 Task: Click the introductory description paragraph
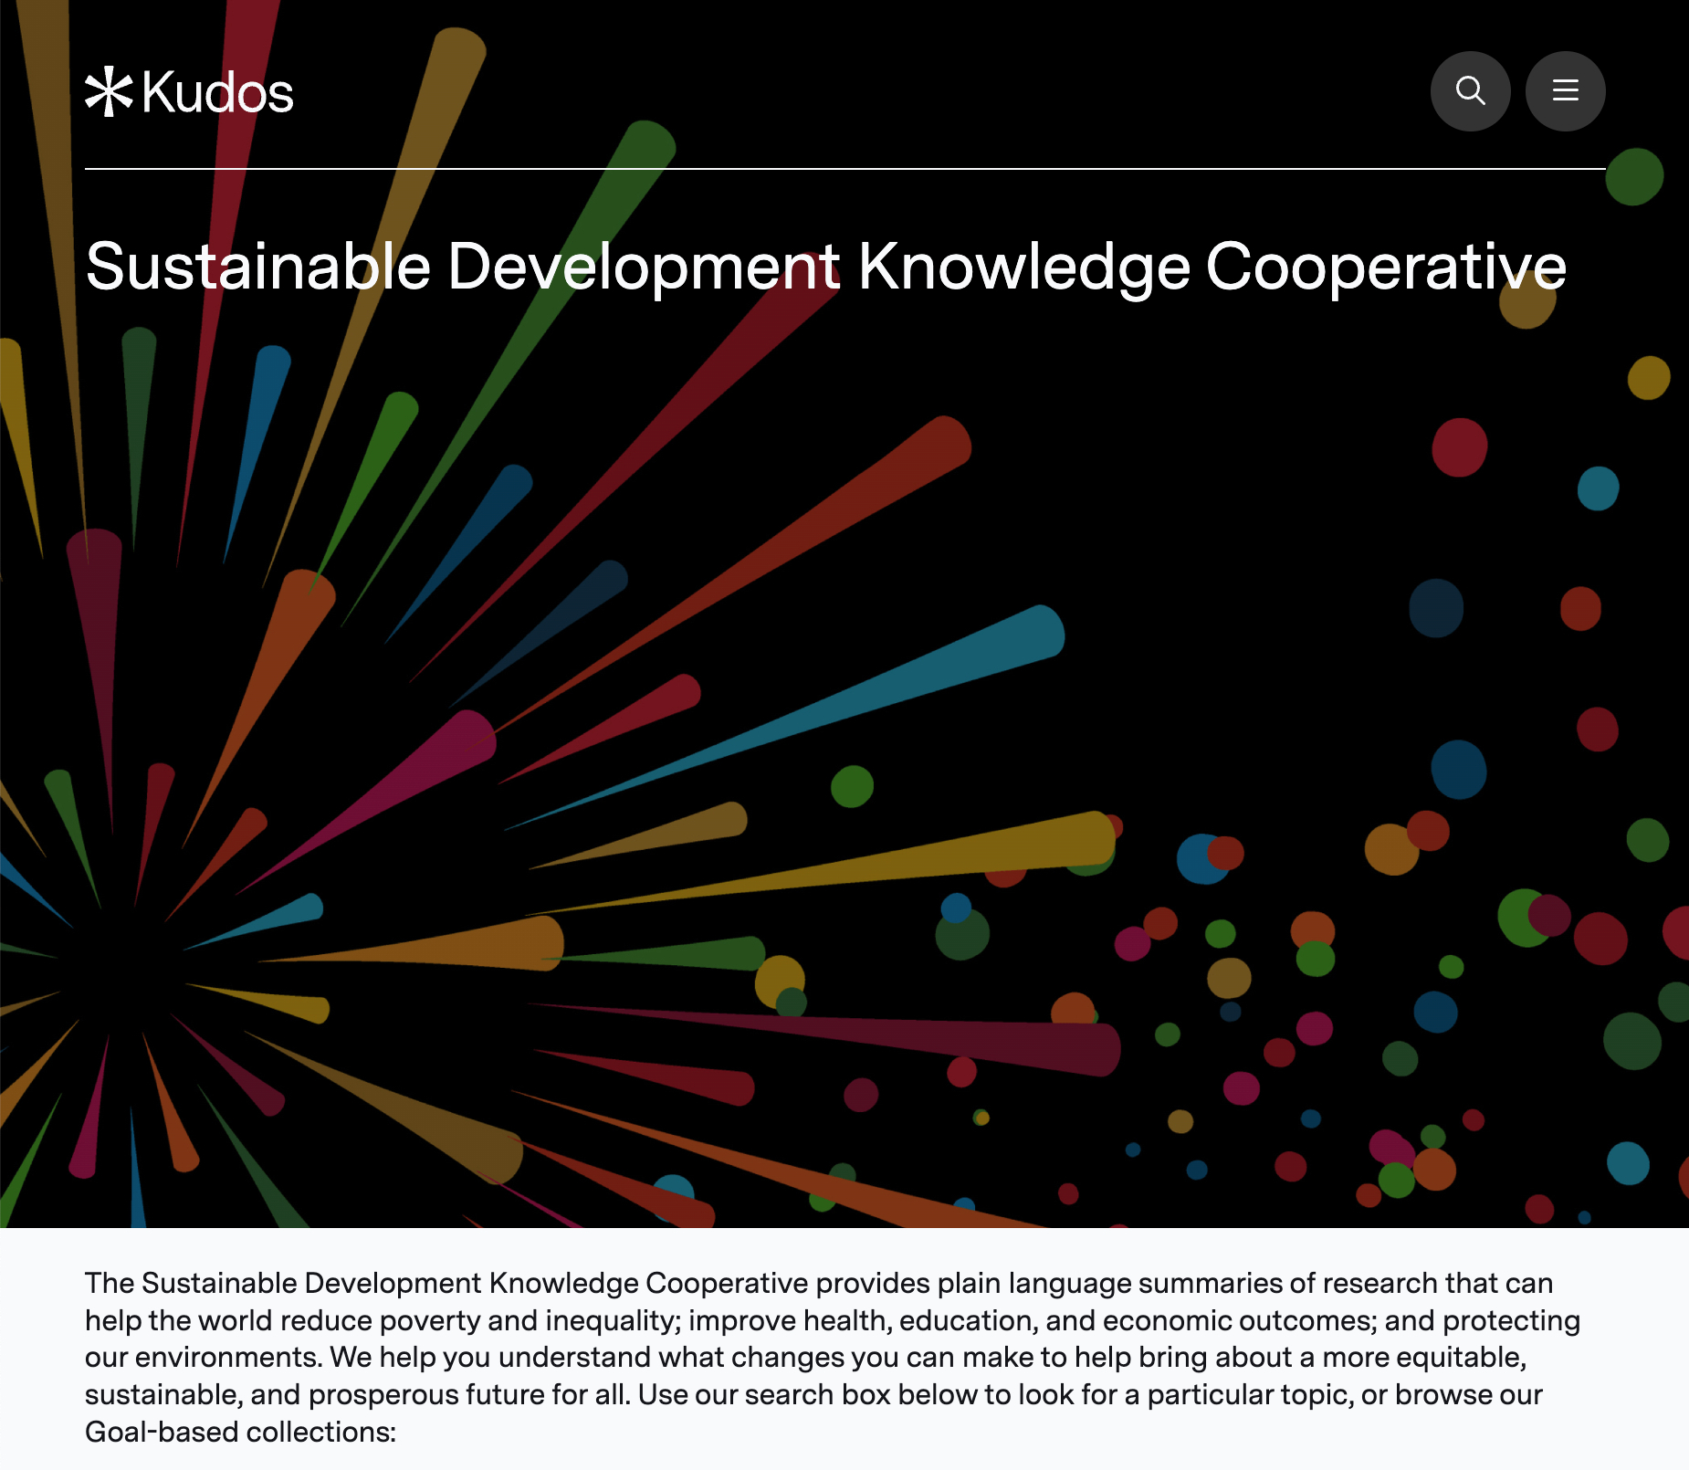(831, 1339)
